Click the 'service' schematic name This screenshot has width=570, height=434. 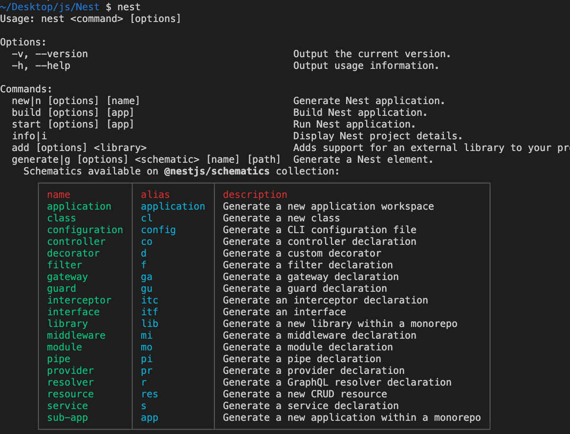(67, 406)
